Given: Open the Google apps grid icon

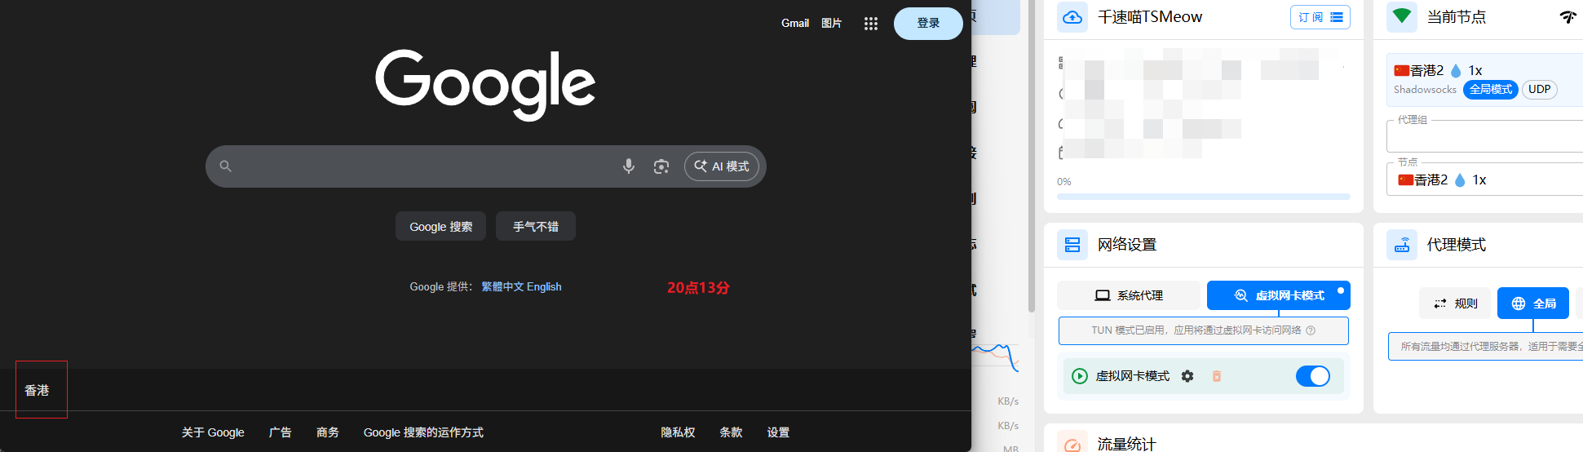Looking at the screenshot, I should tap(870, 24).
